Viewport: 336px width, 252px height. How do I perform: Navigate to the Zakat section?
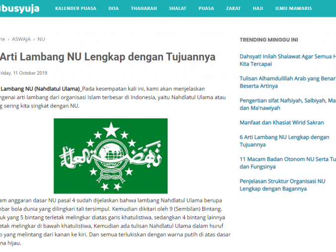tap(233, 8)
